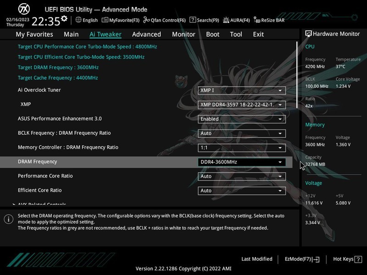Screen dimensions: 367x275
Task: Click the CPU temperature value 37°C
Action: pyautogui.click(x=340, y=66)
